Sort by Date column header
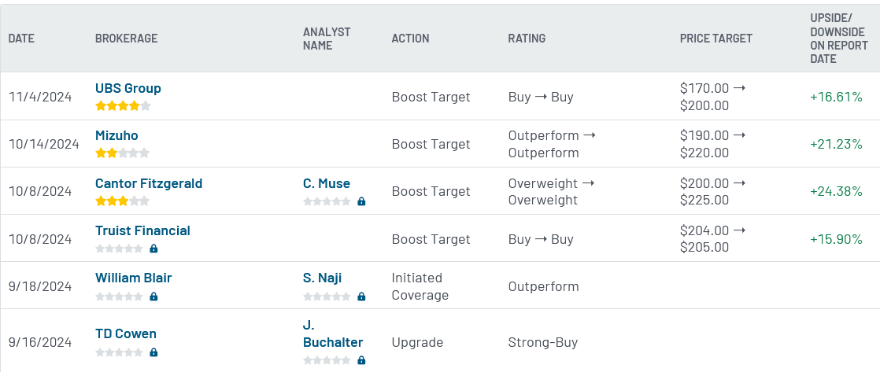880x372 pixels. [x=21, y=39]
